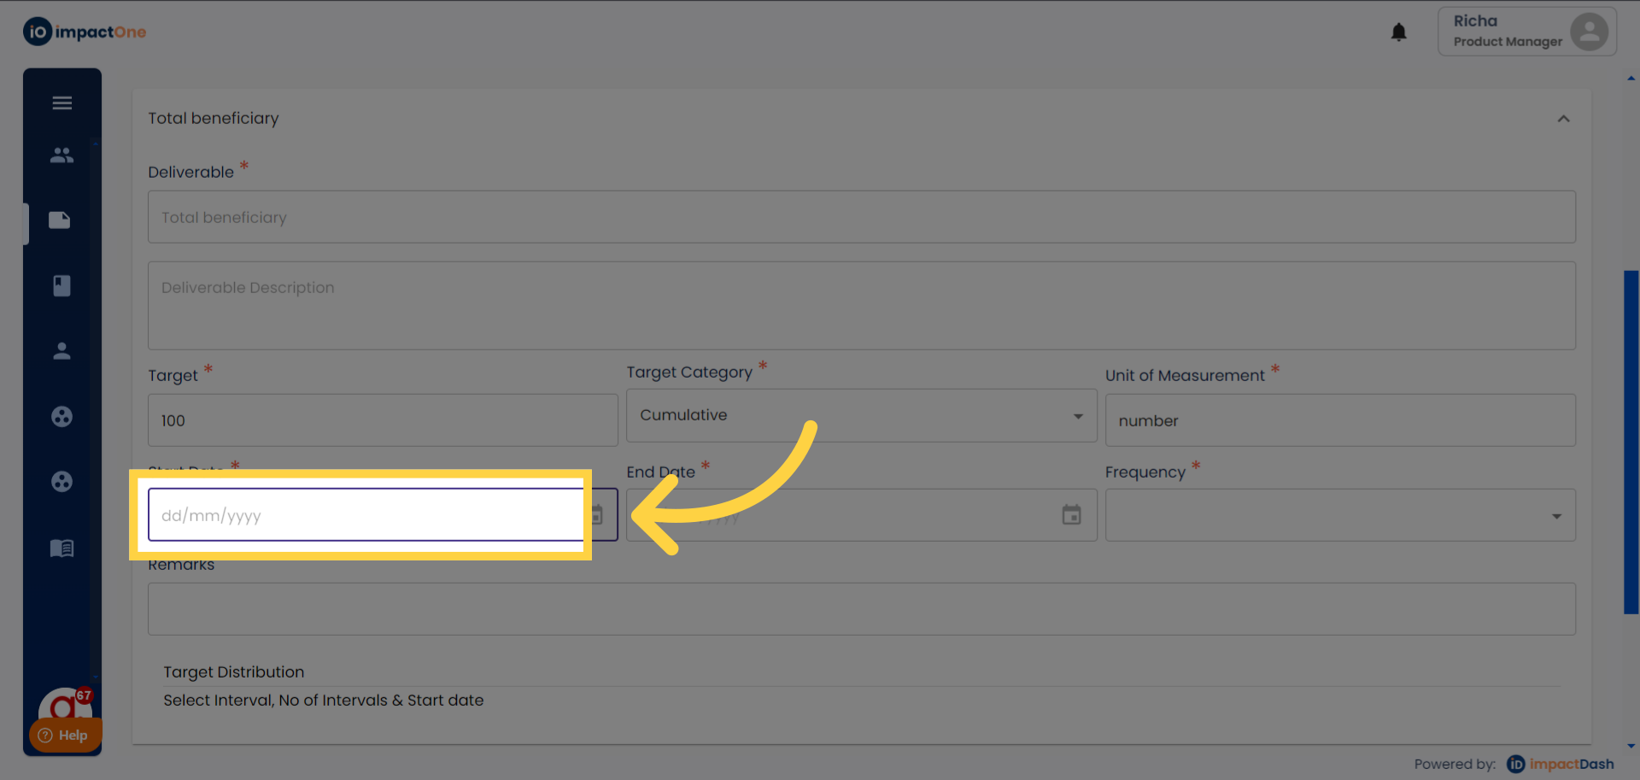Open the open-book sidebar icon
Image resolution: width=1640 pixels, height=780 pixels.
coord(61,548)
